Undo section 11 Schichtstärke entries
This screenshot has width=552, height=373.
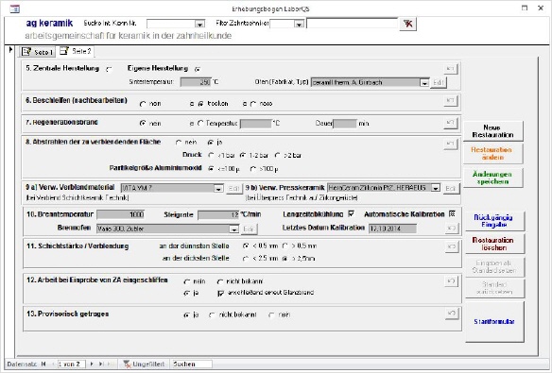[x=451, y=246]
